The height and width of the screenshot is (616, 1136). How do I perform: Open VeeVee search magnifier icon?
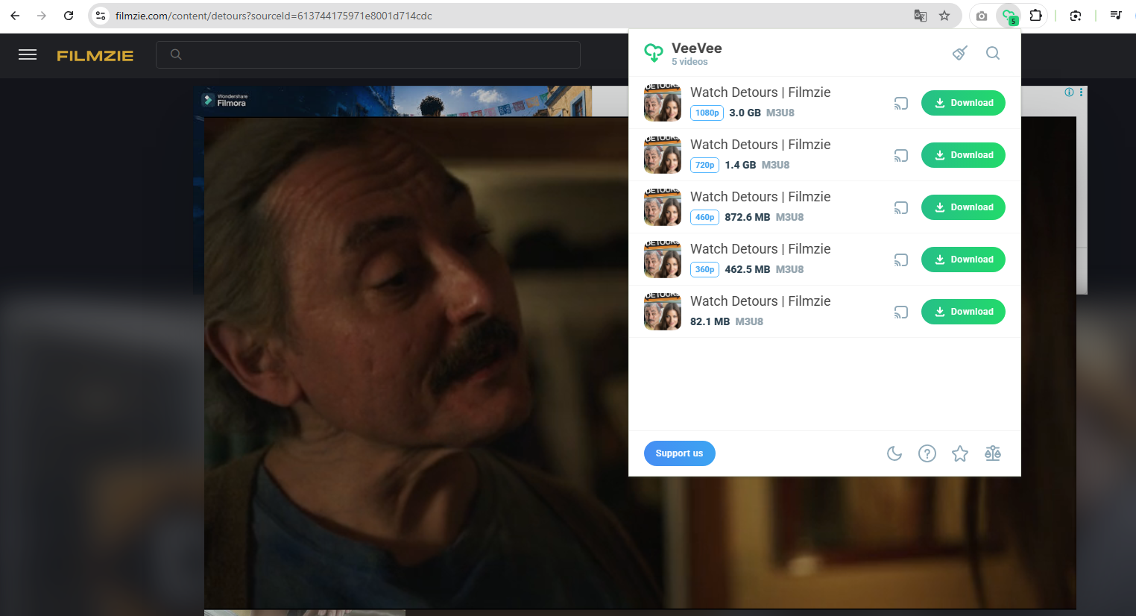click(x=993, y=53)
